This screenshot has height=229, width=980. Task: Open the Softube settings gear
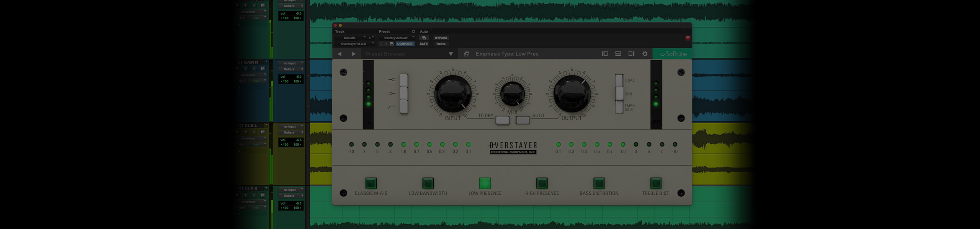coord(645,54)
